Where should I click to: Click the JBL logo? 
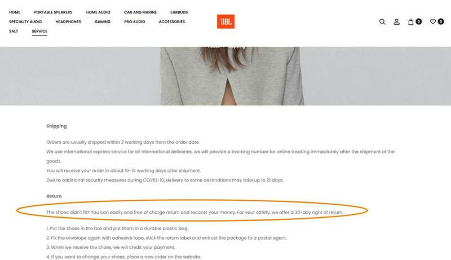click(225, 21)
